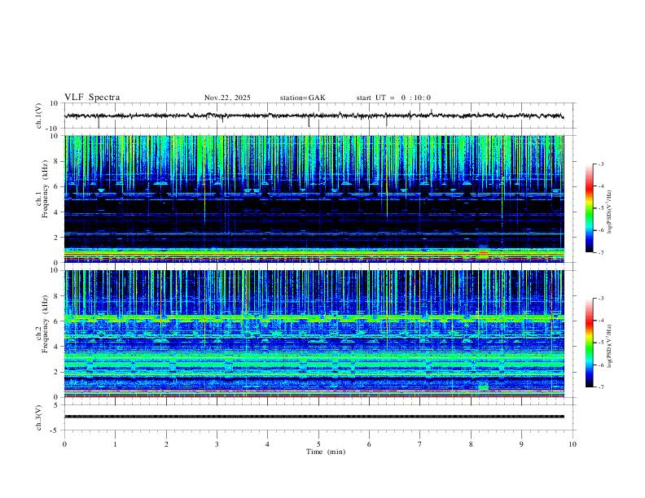Click time axis tick label "9"
This screenshot has width=645, height=498.
(521, 444)
